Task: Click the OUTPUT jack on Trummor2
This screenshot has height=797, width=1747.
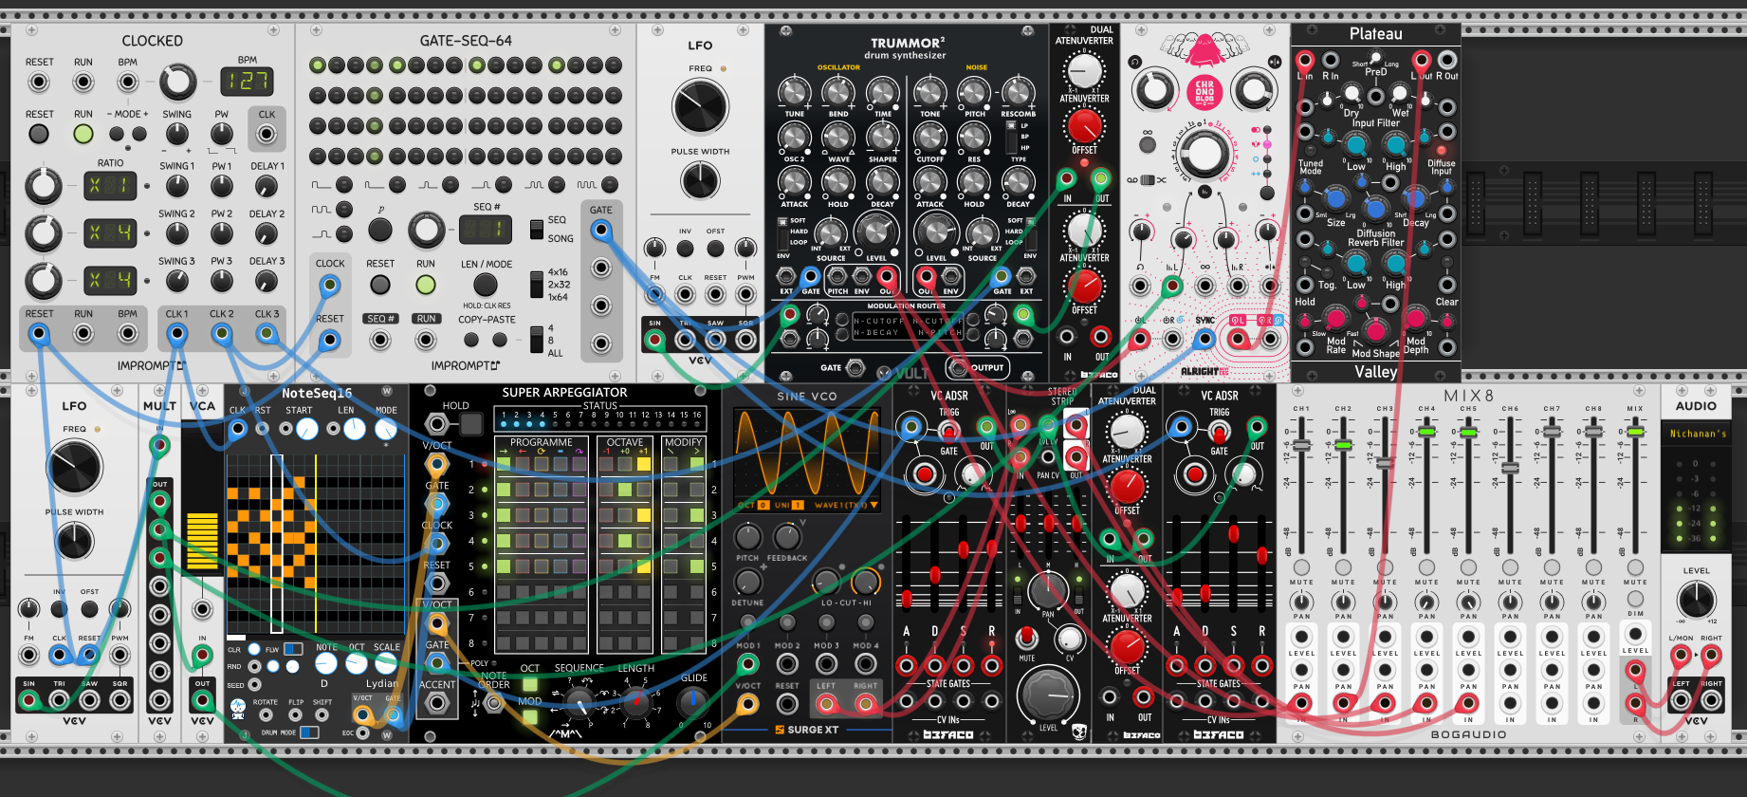Action: click(x=958, y=367)
